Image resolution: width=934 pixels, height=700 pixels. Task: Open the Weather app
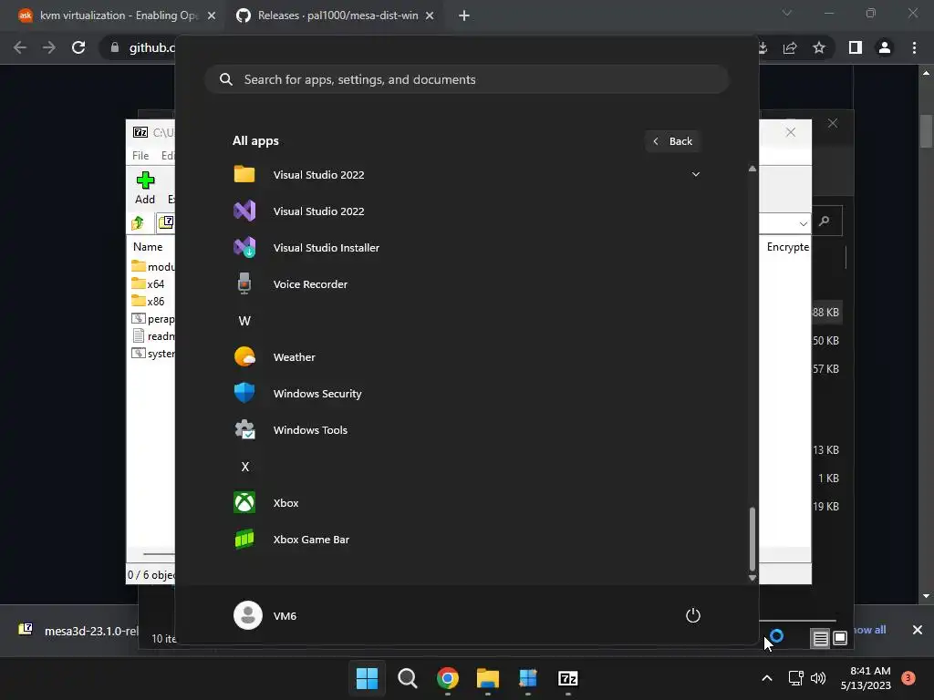(294, 357)
